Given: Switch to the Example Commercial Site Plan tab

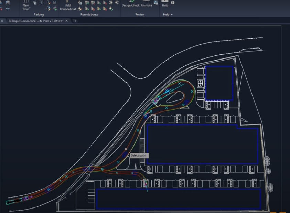Looking at the screenshot, I should [x=36, y=21].
